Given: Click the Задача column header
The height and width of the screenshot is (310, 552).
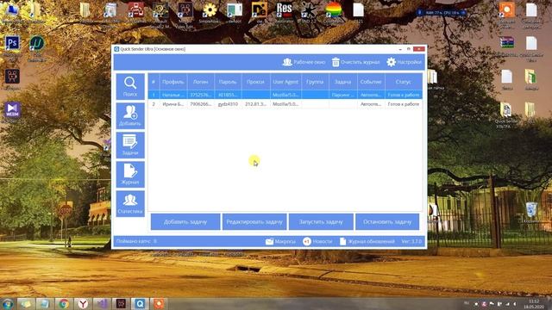Looking at the screenshot, I should click(343, 82).
